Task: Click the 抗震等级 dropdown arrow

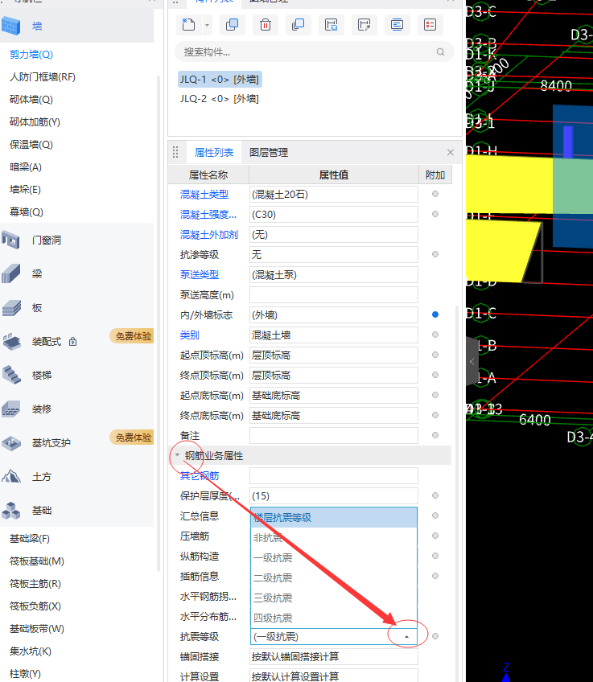Action: tap(406, 637)
